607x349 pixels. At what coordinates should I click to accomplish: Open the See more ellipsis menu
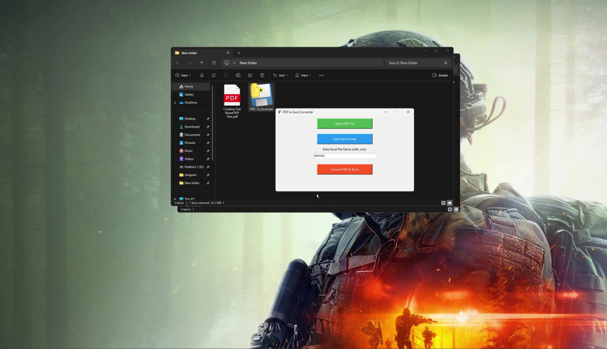321,75
